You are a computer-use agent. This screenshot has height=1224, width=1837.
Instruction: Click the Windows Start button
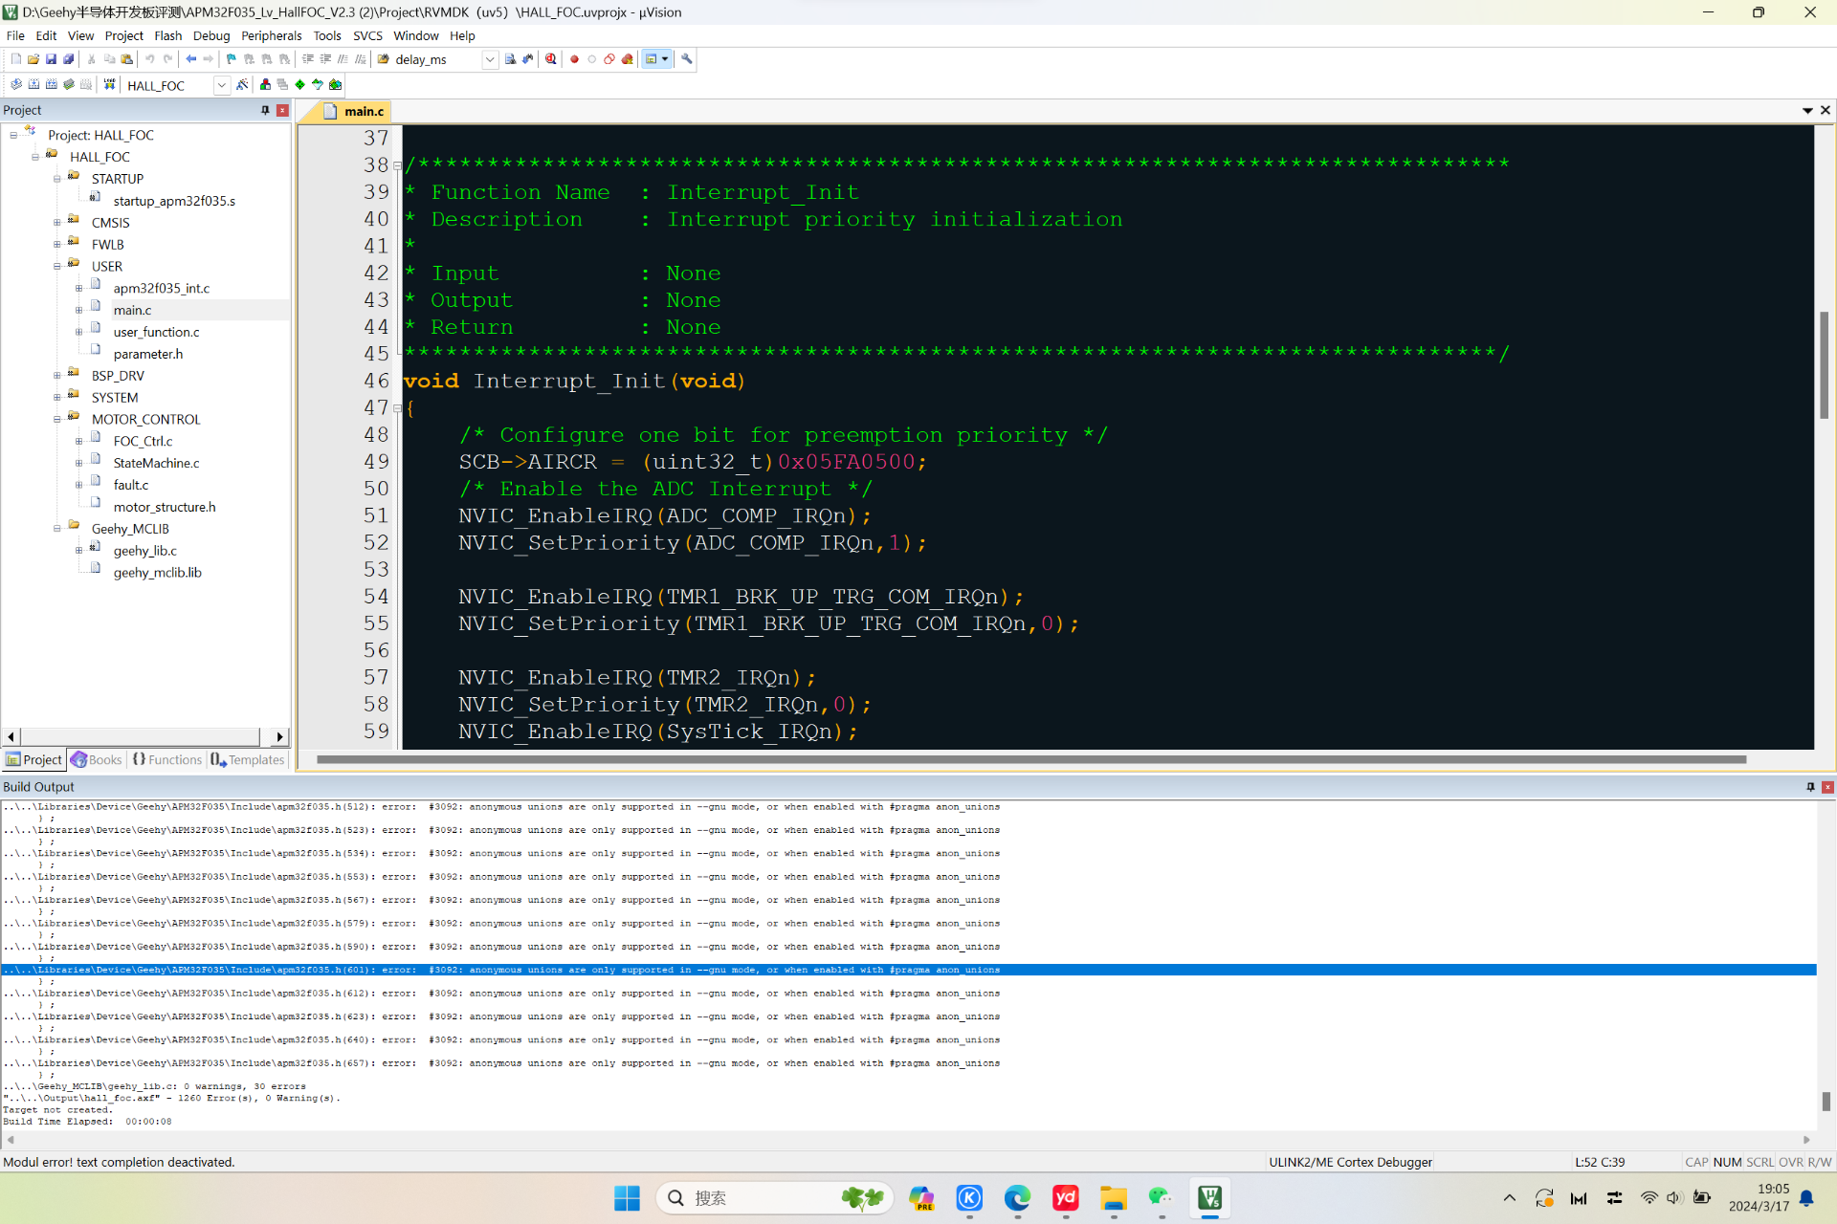627,1198
